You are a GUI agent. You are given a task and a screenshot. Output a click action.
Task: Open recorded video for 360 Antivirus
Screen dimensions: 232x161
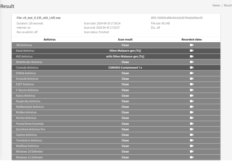192,45
